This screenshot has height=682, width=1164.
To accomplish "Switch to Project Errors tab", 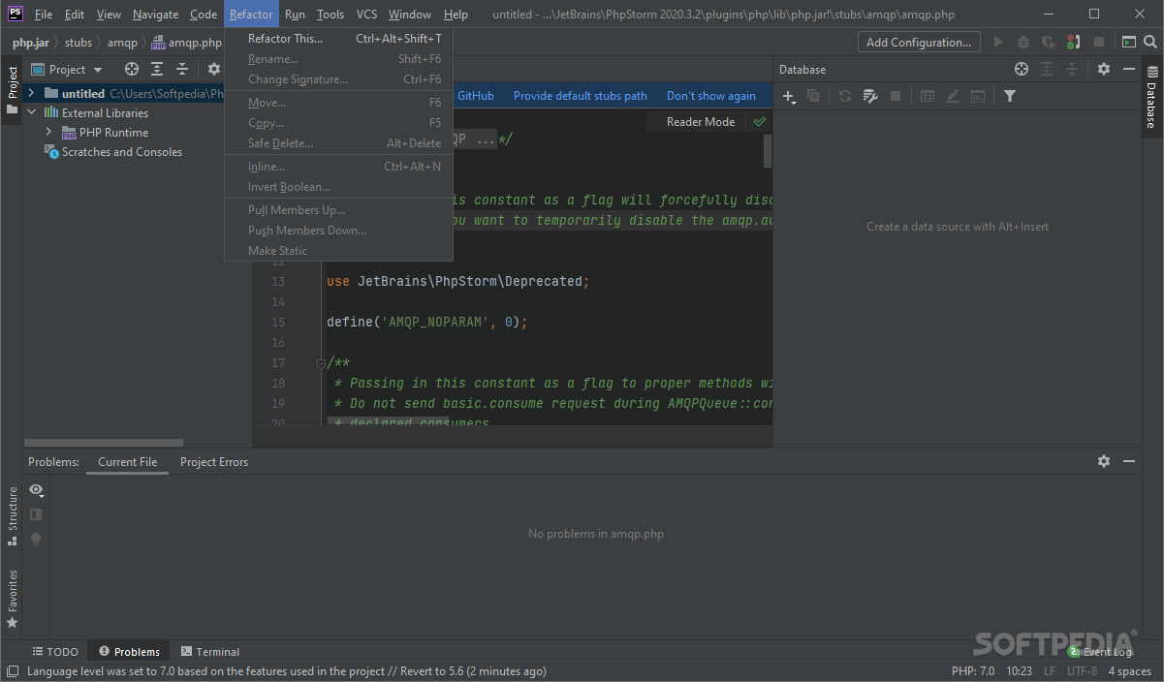I will (x=214, y=462).
